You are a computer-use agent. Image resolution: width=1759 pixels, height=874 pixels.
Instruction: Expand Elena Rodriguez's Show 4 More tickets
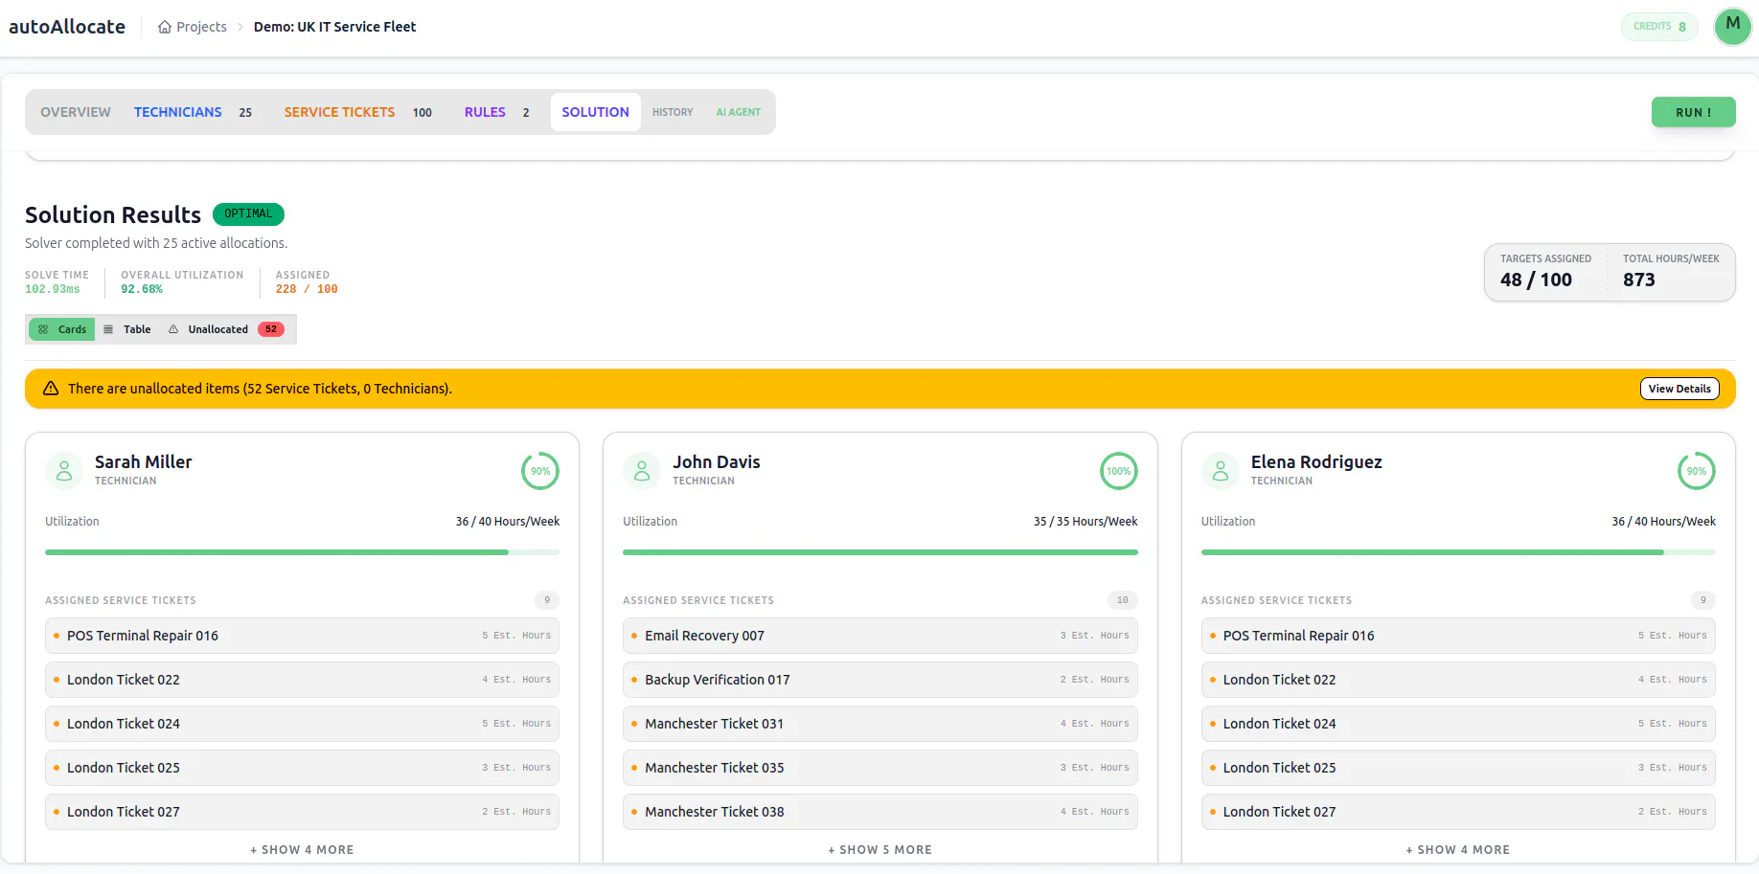click(x=1458, y=850)
